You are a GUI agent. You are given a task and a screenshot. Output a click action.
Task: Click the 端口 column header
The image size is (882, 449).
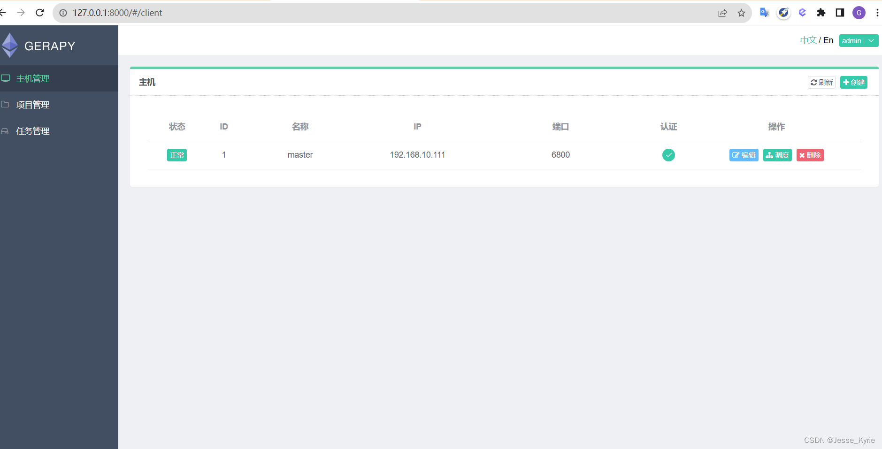(x=560, y=127)
